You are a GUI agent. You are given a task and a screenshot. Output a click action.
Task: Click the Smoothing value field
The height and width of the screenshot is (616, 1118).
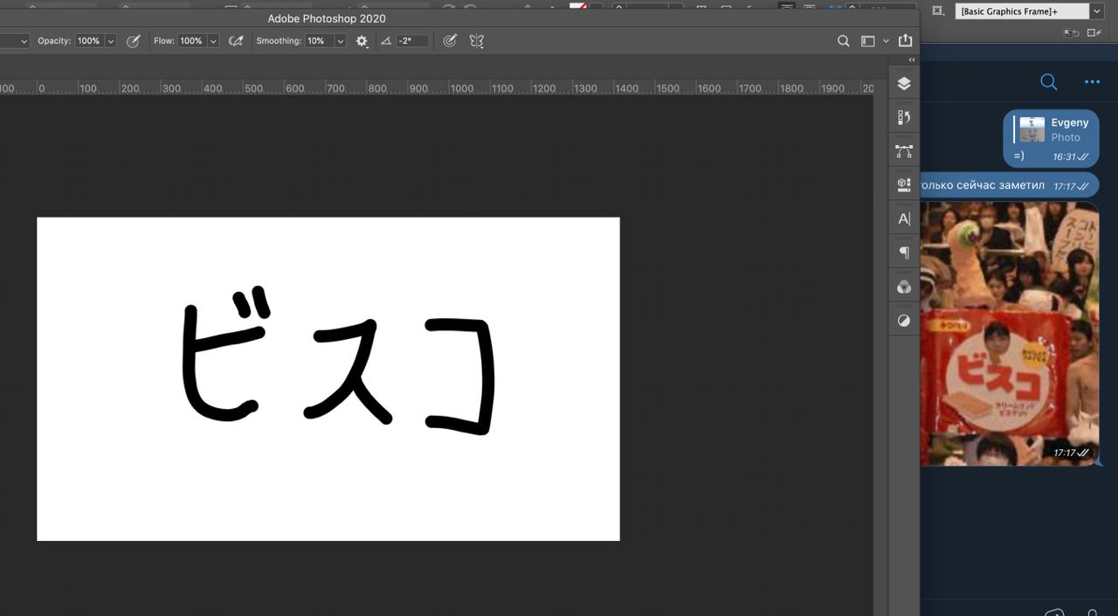(319, 41)
